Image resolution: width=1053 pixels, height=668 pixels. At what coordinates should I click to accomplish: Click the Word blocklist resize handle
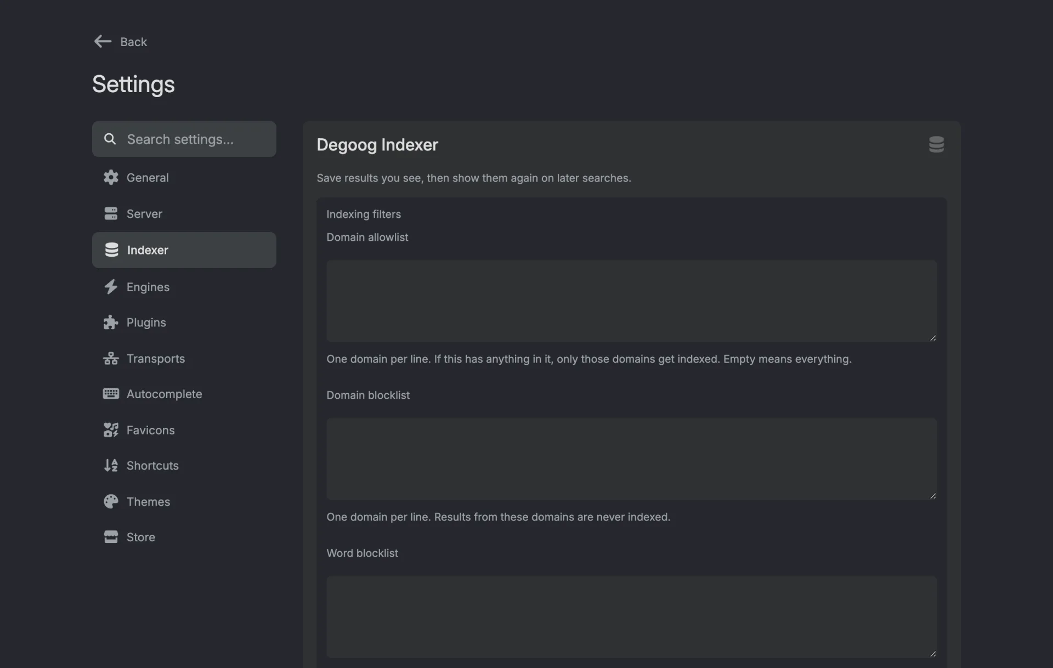click(x=932, y=654)
